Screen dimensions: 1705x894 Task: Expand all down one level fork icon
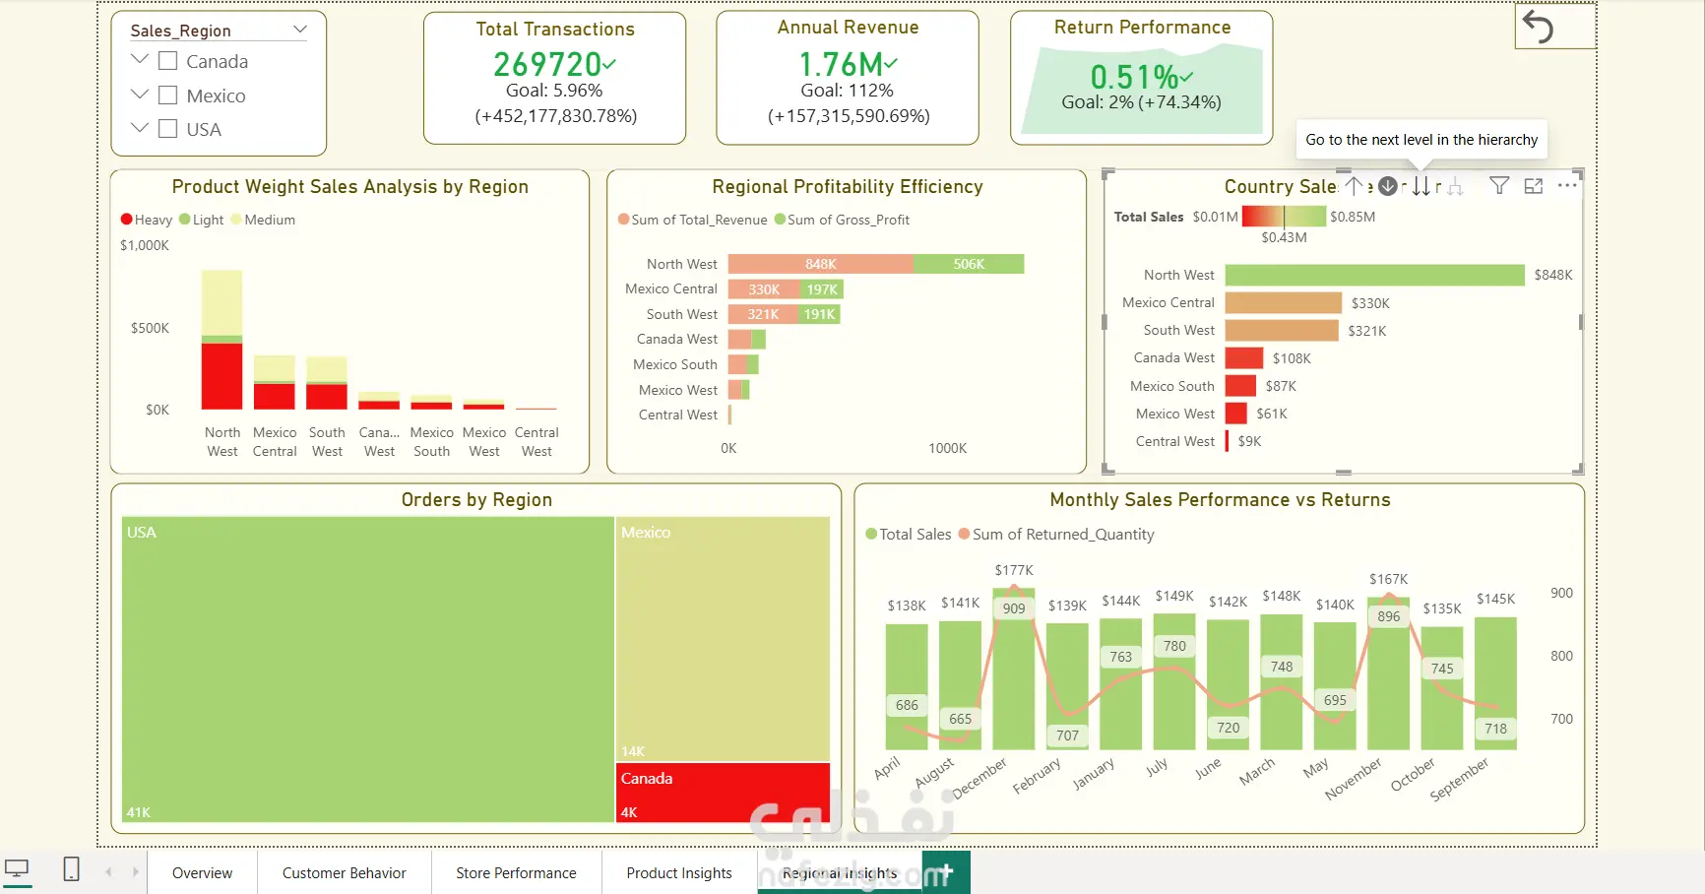pos(1456,186)
